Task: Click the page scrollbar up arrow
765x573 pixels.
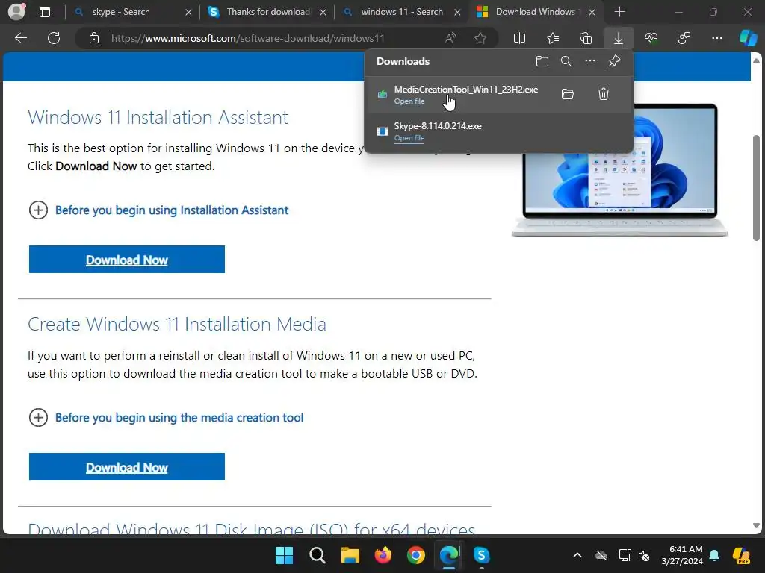Action: coord(756,61)
